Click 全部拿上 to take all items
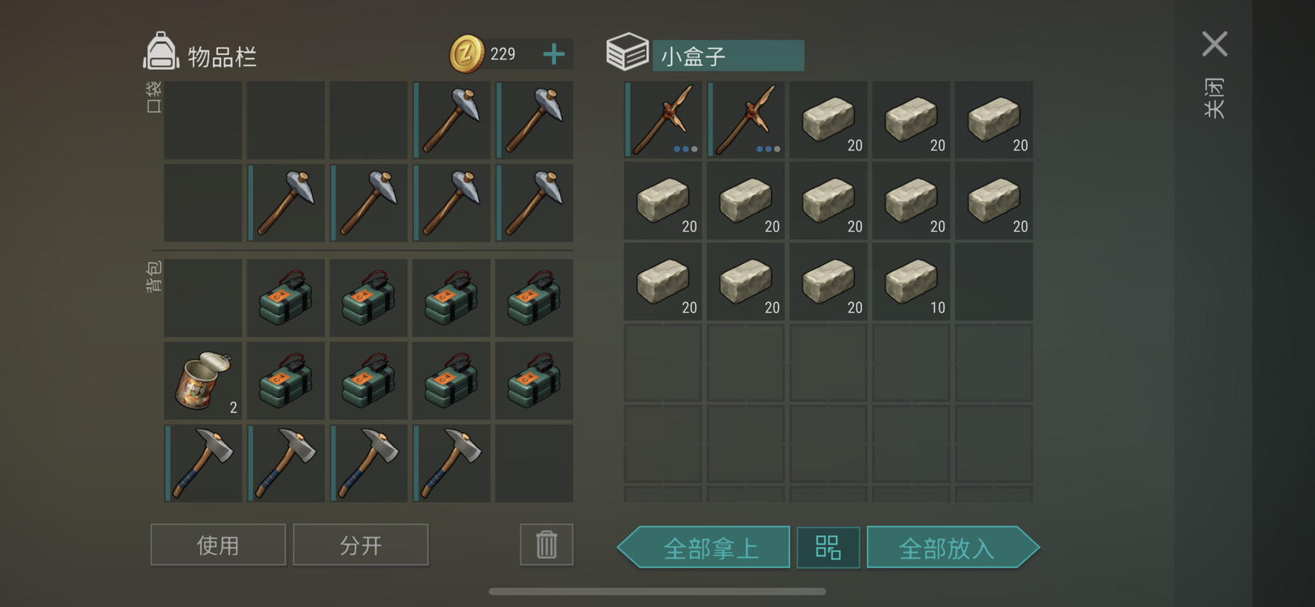 (704, 548)
